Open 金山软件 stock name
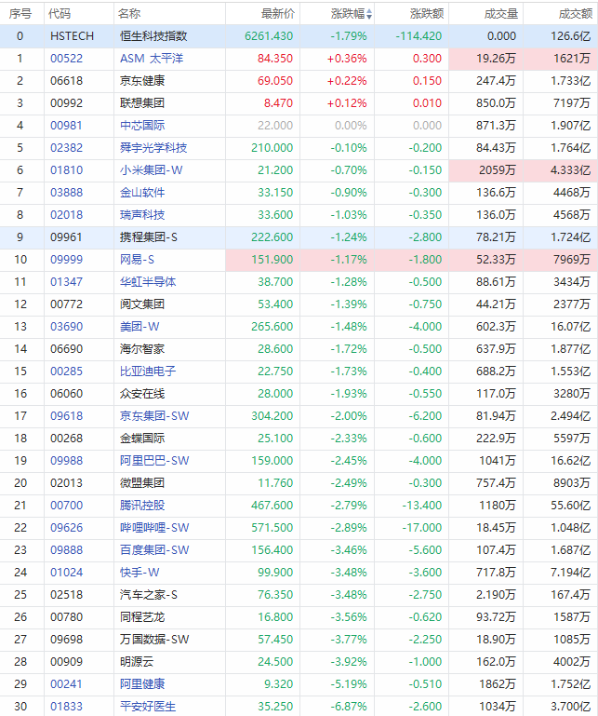 point(142,193)
